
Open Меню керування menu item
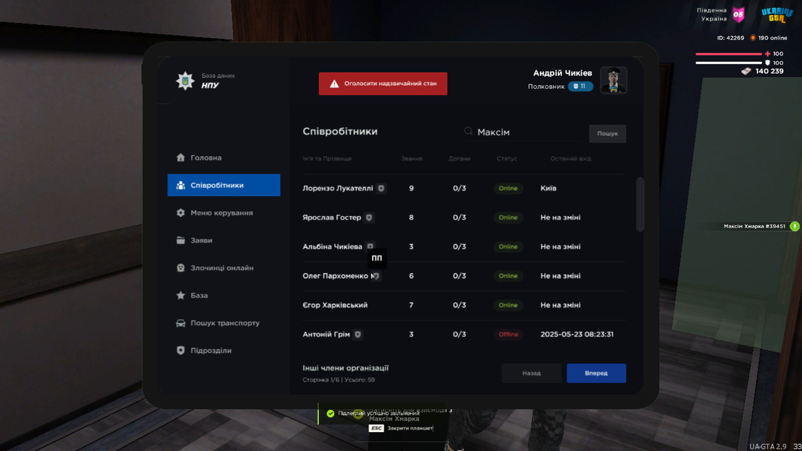(224, 213)
